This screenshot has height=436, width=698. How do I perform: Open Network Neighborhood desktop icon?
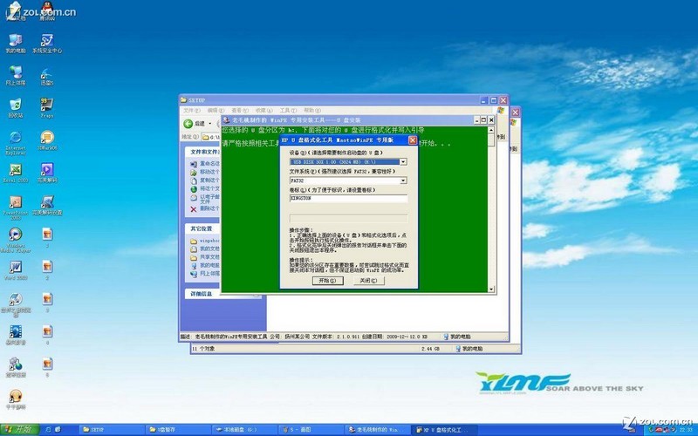pyautogui.click(x=16, y=75)
